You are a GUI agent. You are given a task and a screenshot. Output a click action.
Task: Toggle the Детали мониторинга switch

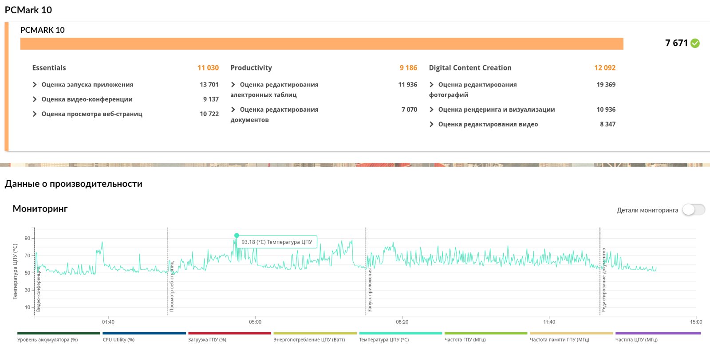pos(694,210)
